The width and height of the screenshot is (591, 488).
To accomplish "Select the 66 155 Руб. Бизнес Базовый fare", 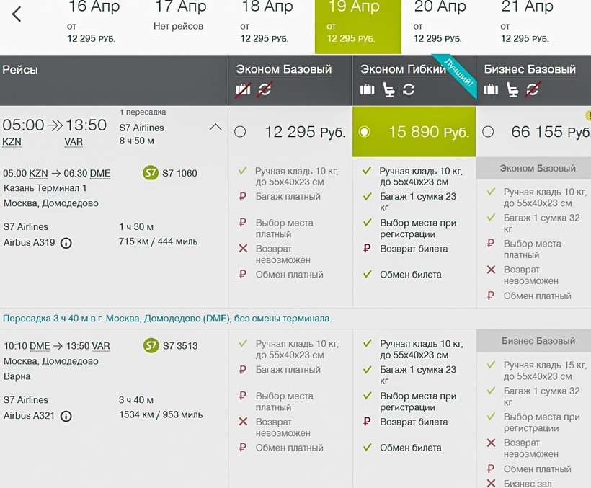I will coord(488,132).
